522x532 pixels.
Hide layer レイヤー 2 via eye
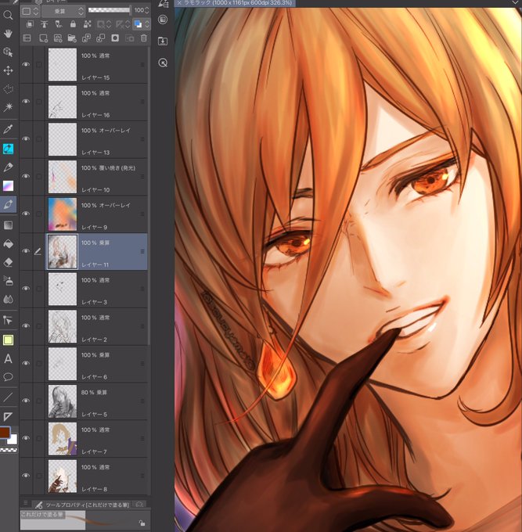[x=26, y=325]
